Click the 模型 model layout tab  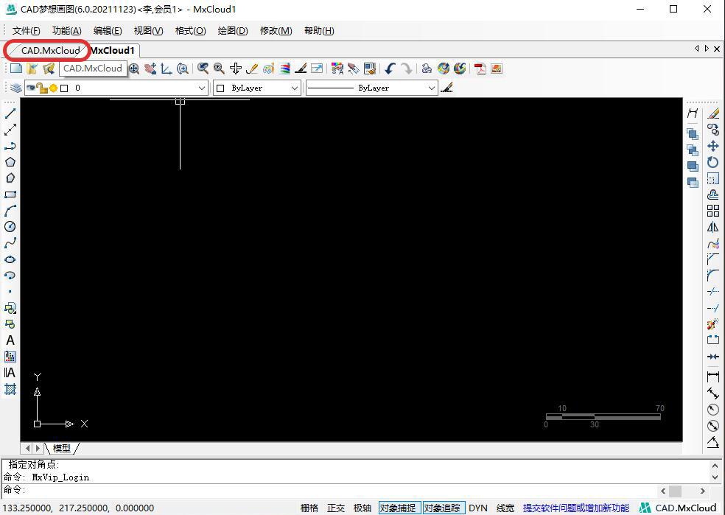coord(62,448)
